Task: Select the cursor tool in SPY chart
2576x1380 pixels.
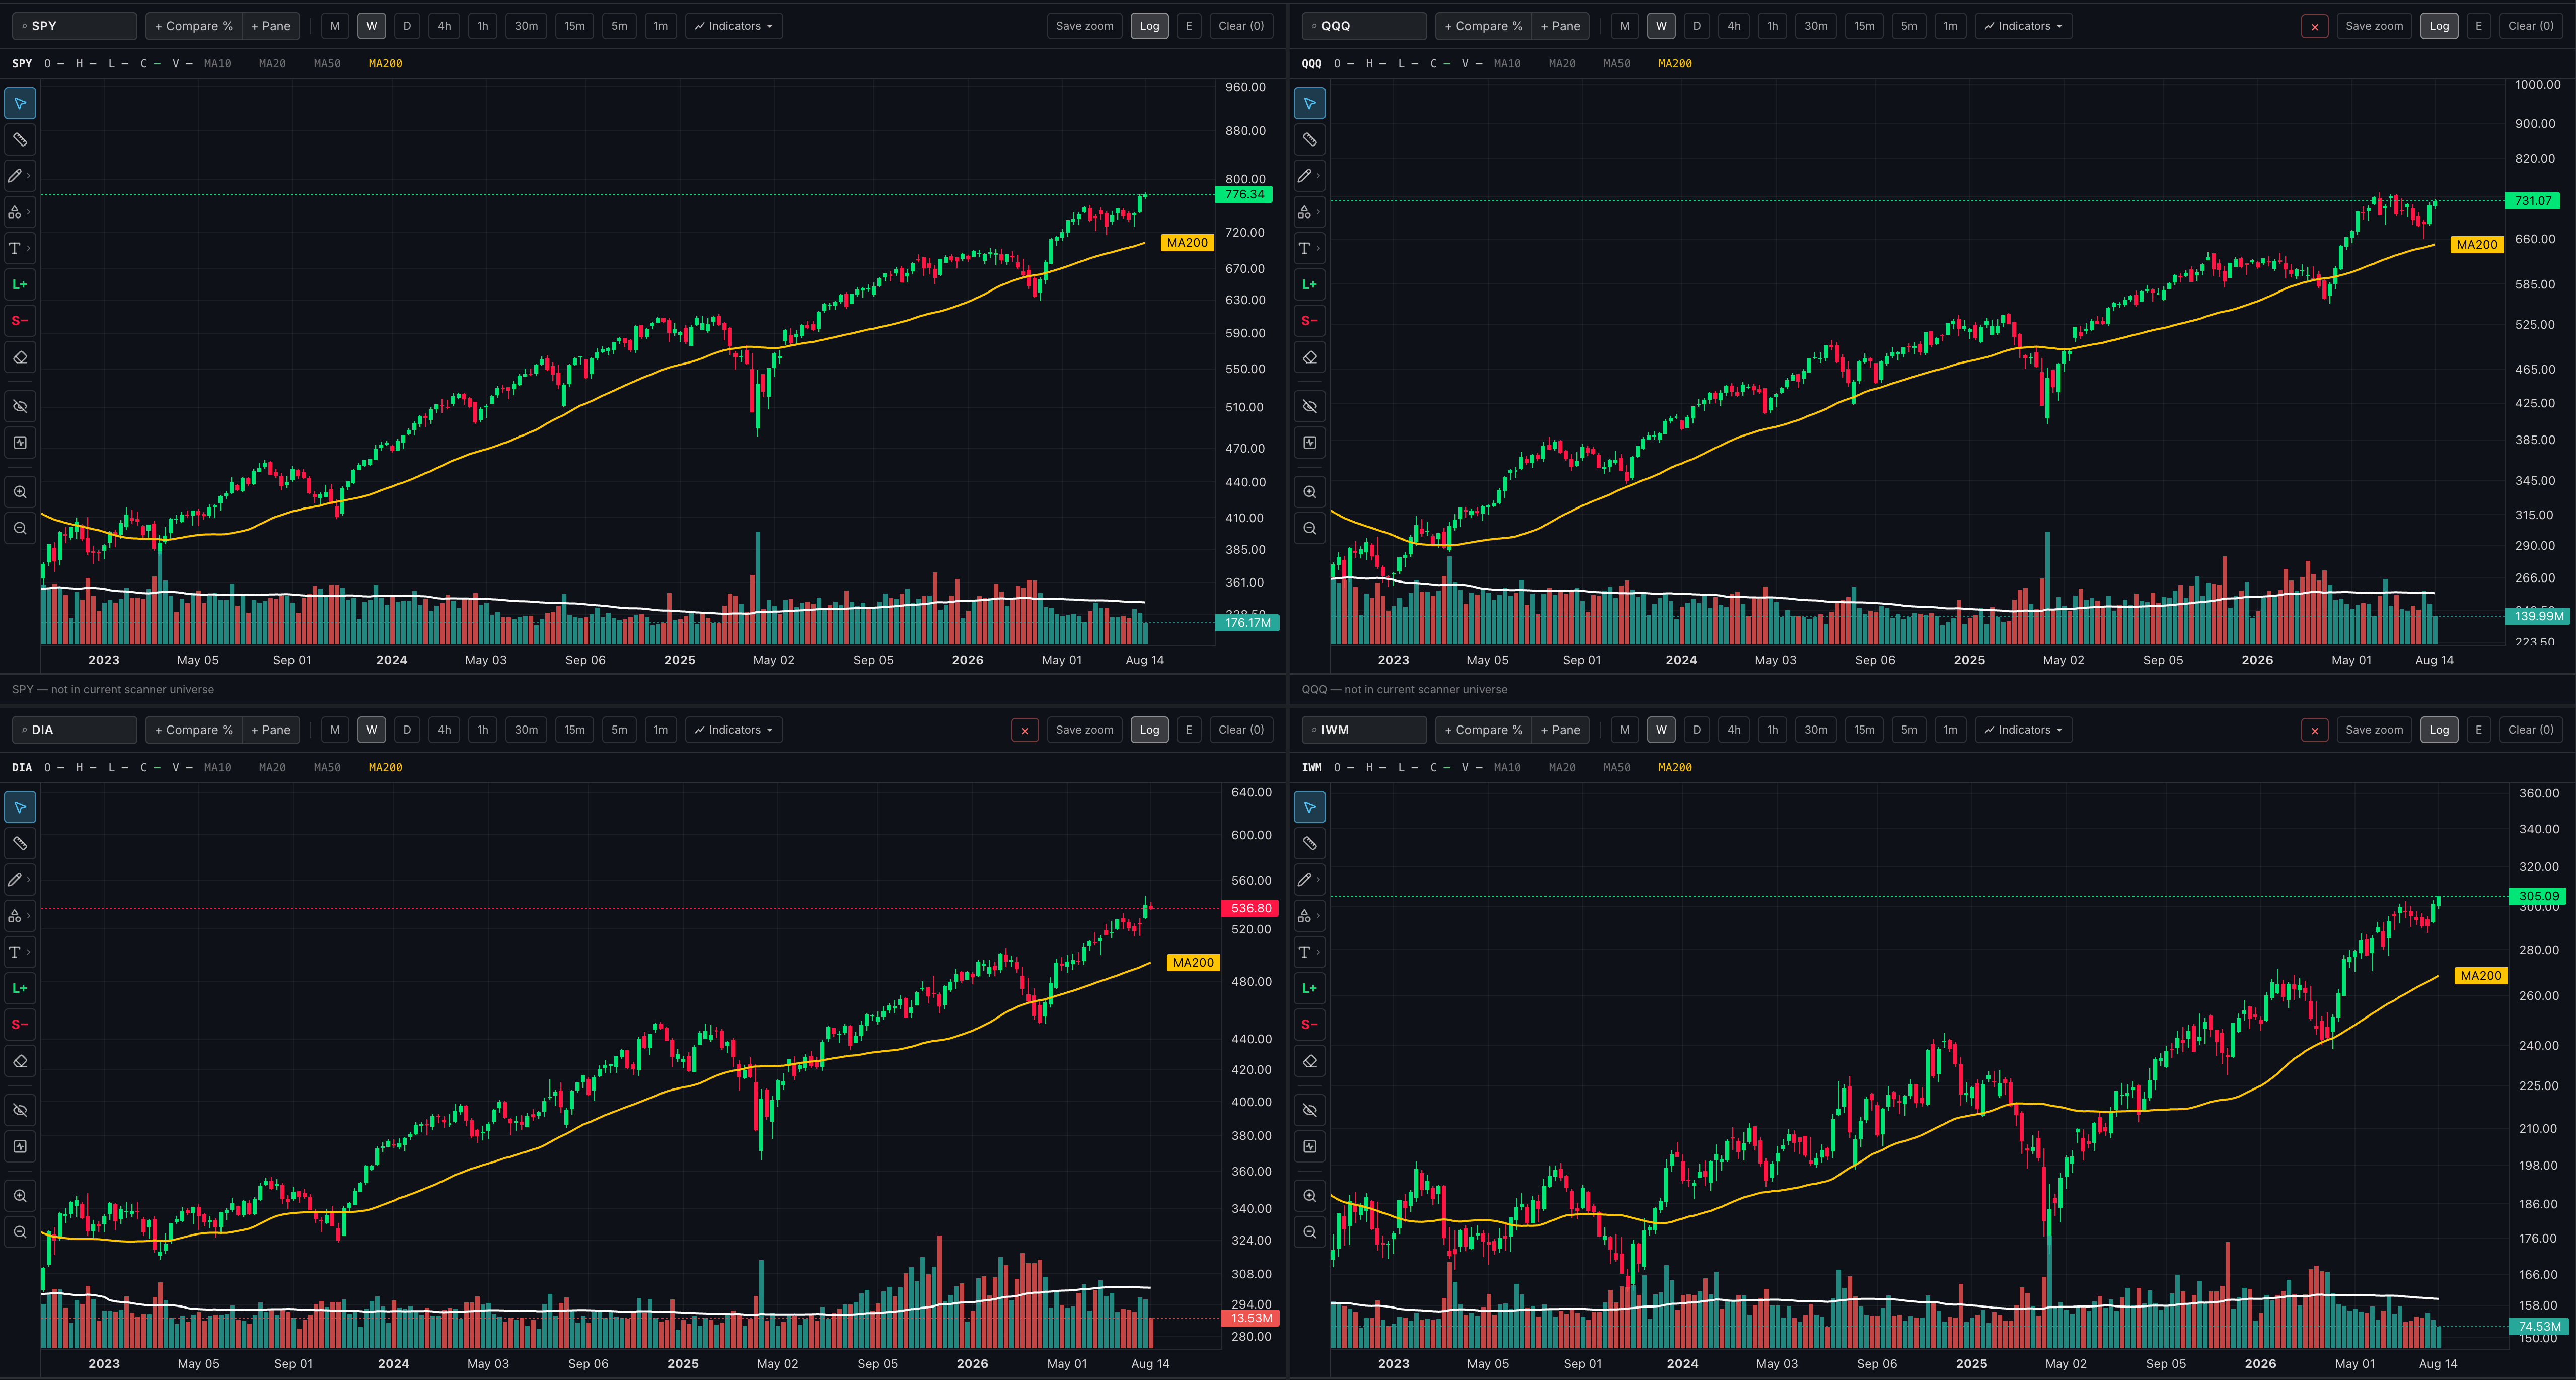Action: tap(20, 103)
